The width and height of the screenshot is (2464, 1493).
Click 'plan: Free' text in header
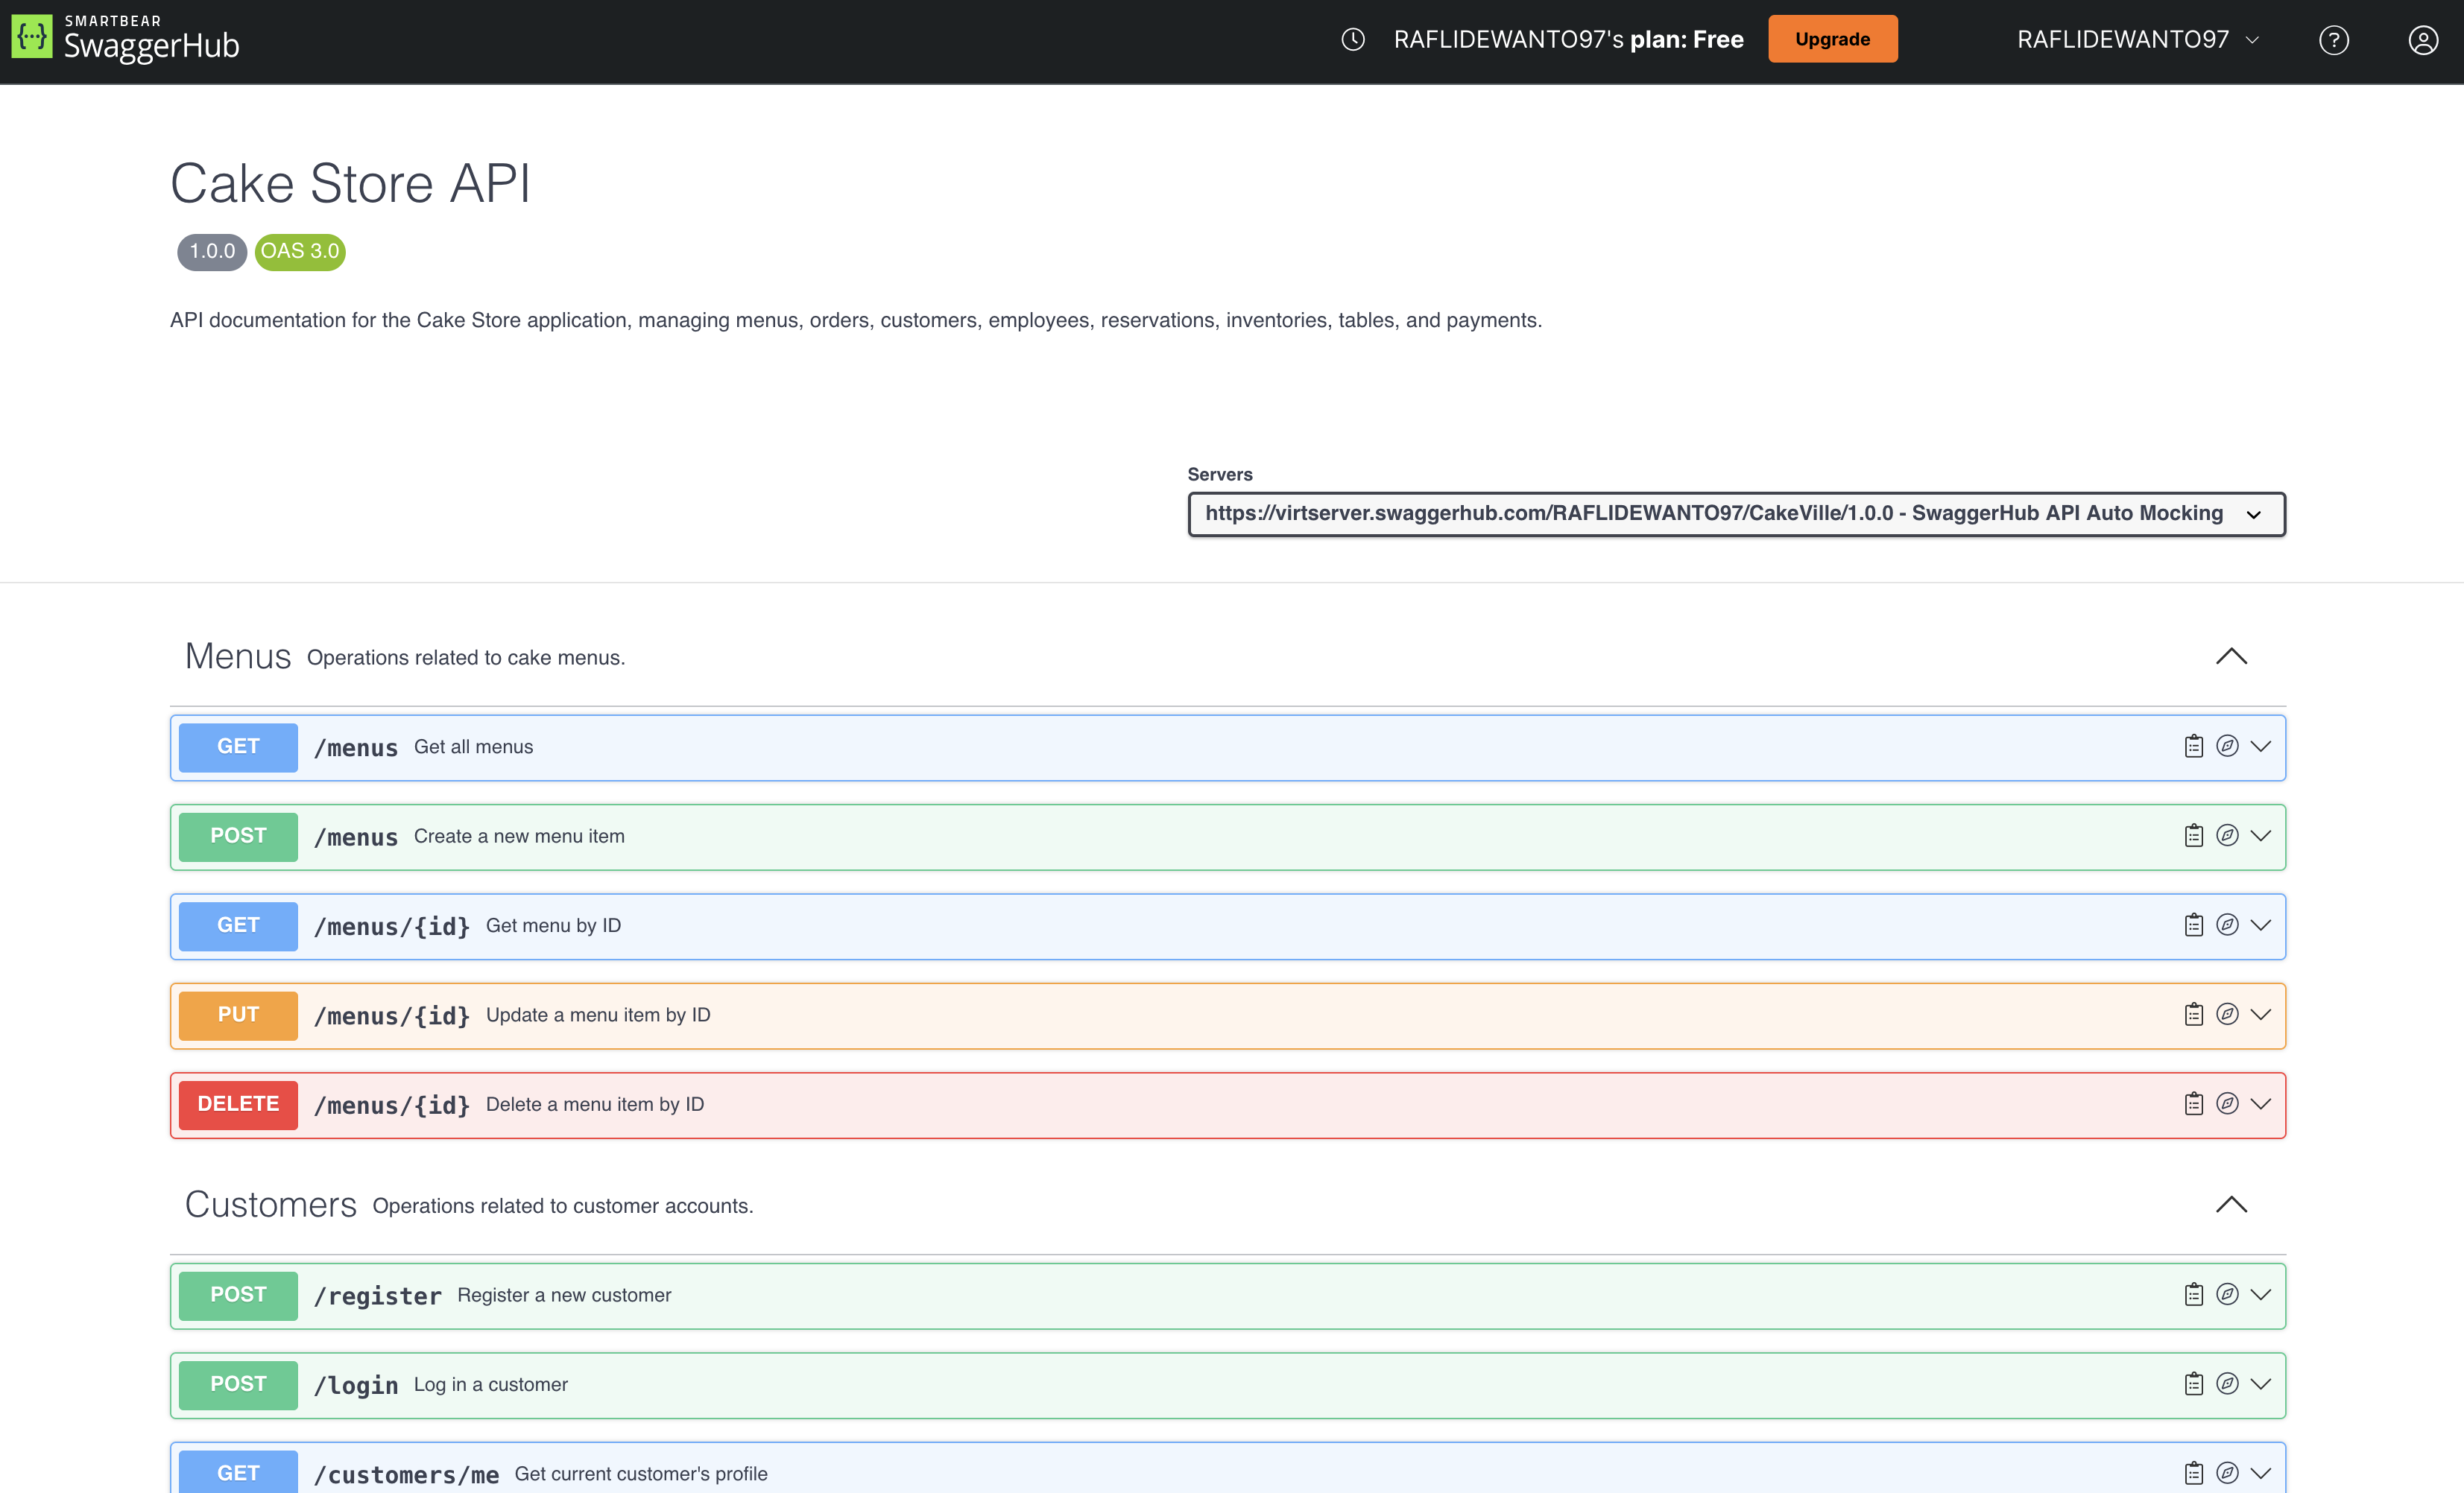click(1687, 40)
